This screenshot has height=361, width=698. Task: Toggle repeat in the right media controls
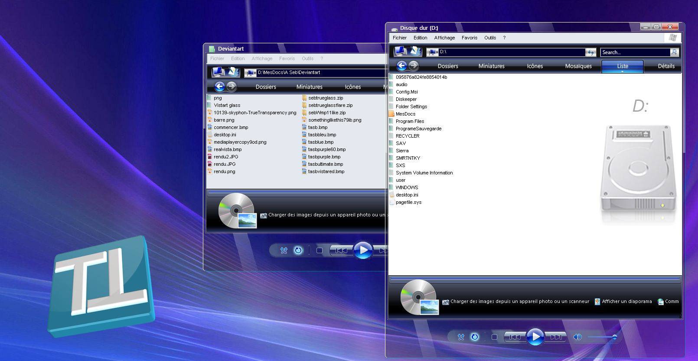coord(475,337)
